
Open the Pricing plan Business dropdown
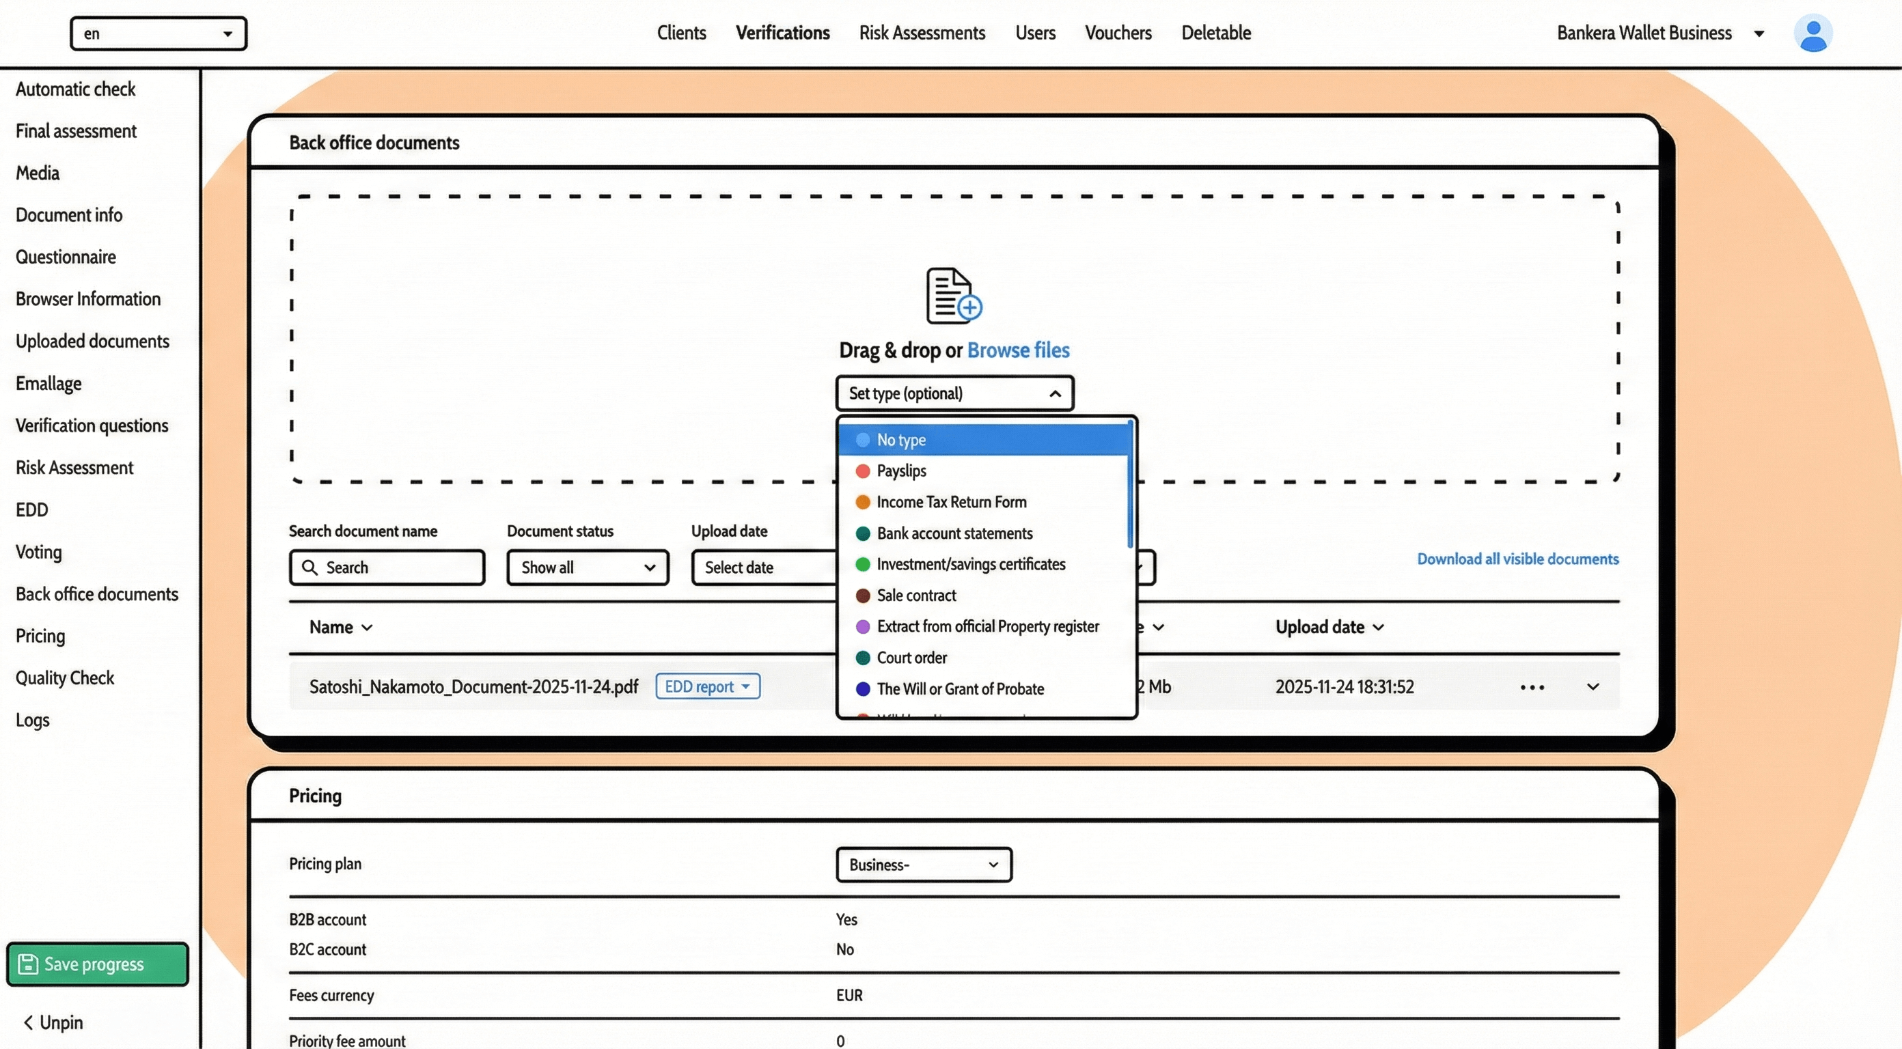(923, 865)
